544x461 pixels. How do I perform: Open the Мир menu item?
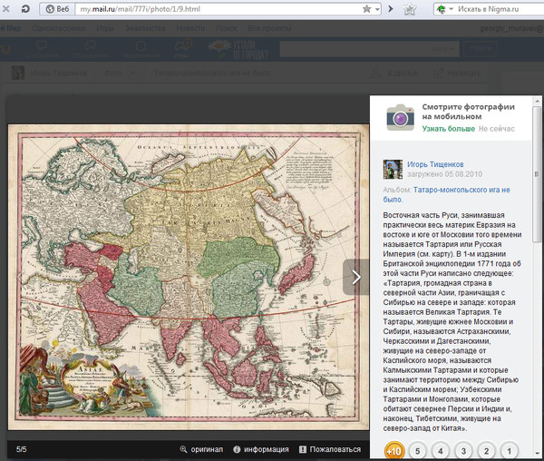coord(11,28)
